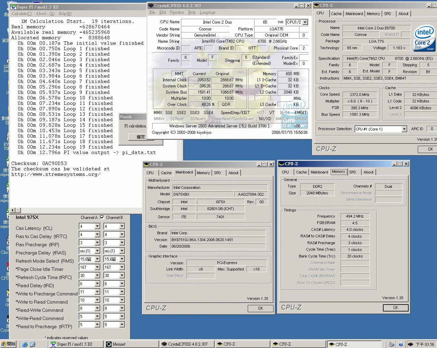Click the language bar tray icon
The width and height of the screenshot is (437, 348).
[391, 344]
